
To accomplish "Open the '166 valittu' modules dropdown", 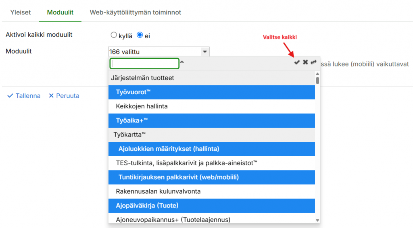I will pyautogui.click(x=159, y=52).
